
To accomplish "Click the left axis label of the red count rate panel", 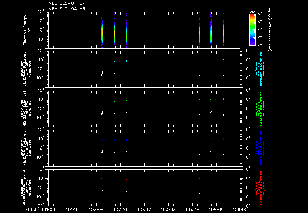I will click(26, 188).
